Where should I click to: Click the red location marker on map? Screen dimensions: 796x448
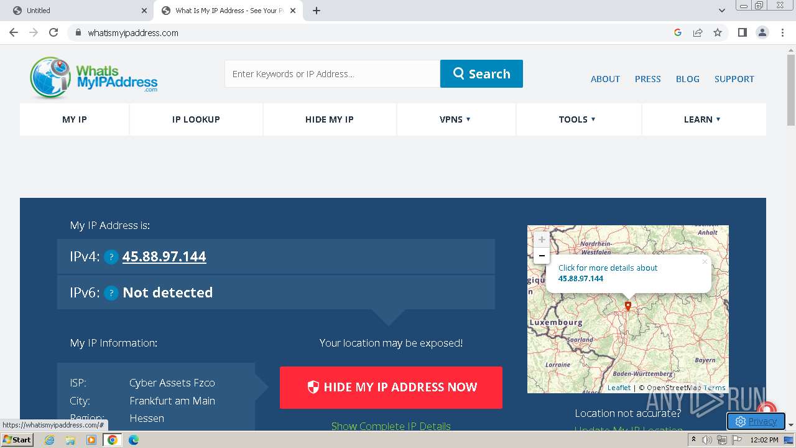click(628, 306)
